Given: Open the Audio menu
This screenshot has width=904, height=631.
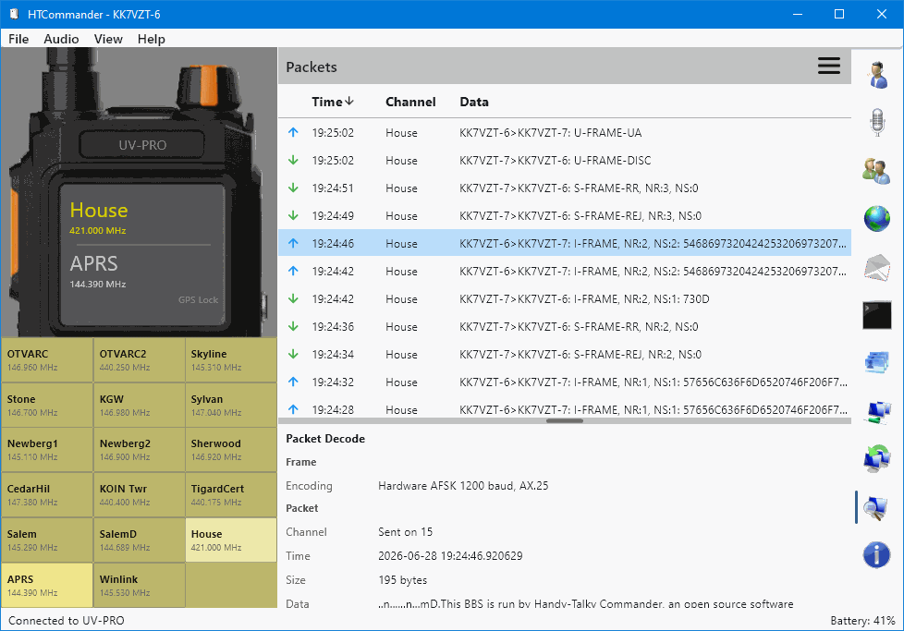Looking at the screenshot, I should coord(61,39).
